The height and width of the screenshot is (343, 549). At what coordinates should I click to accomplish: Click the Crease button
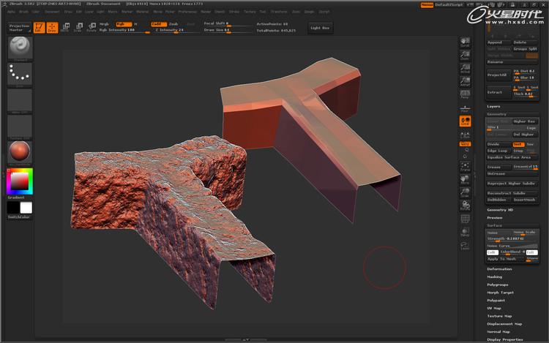499,167
